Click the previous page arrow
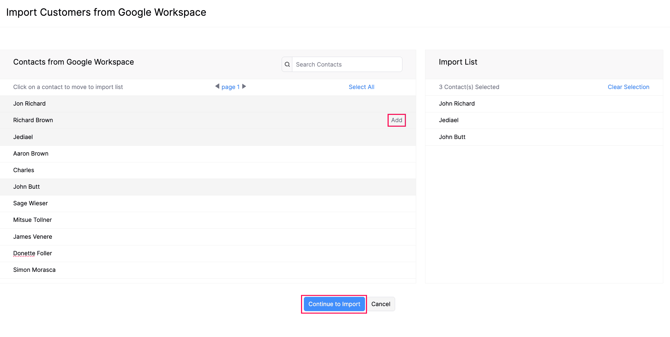Screen dimensions: 670x337 tap(217, 86)
